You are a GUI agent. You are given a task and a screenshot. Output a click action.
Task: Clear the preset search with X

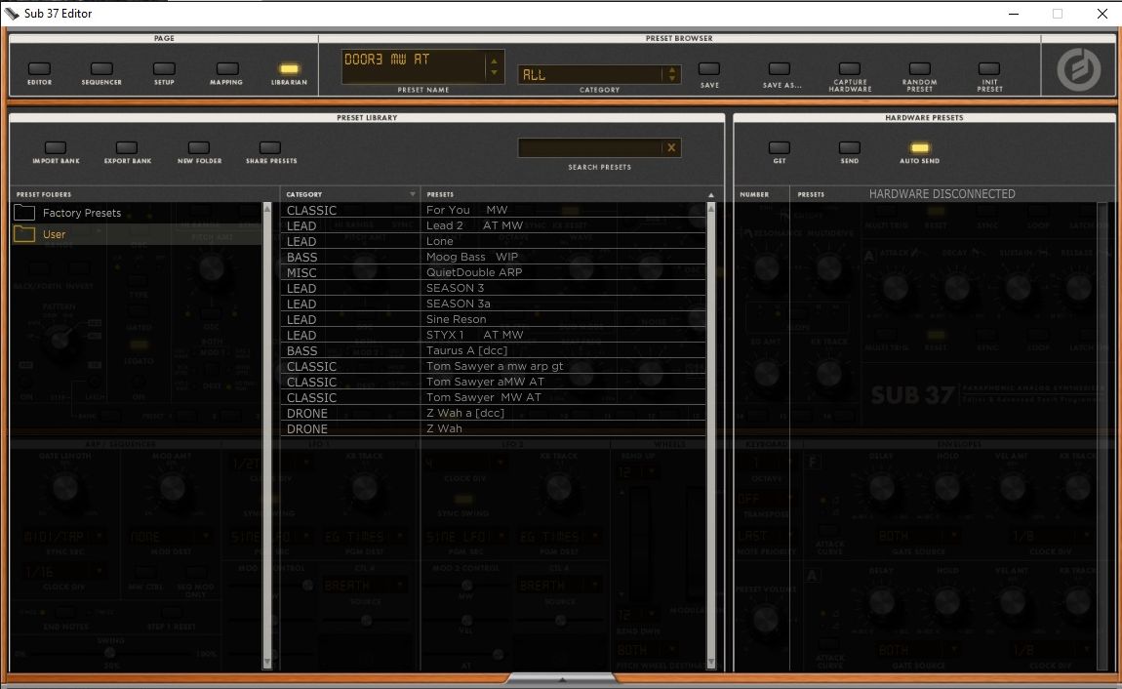pyautogui.click(x=671, y=147)
